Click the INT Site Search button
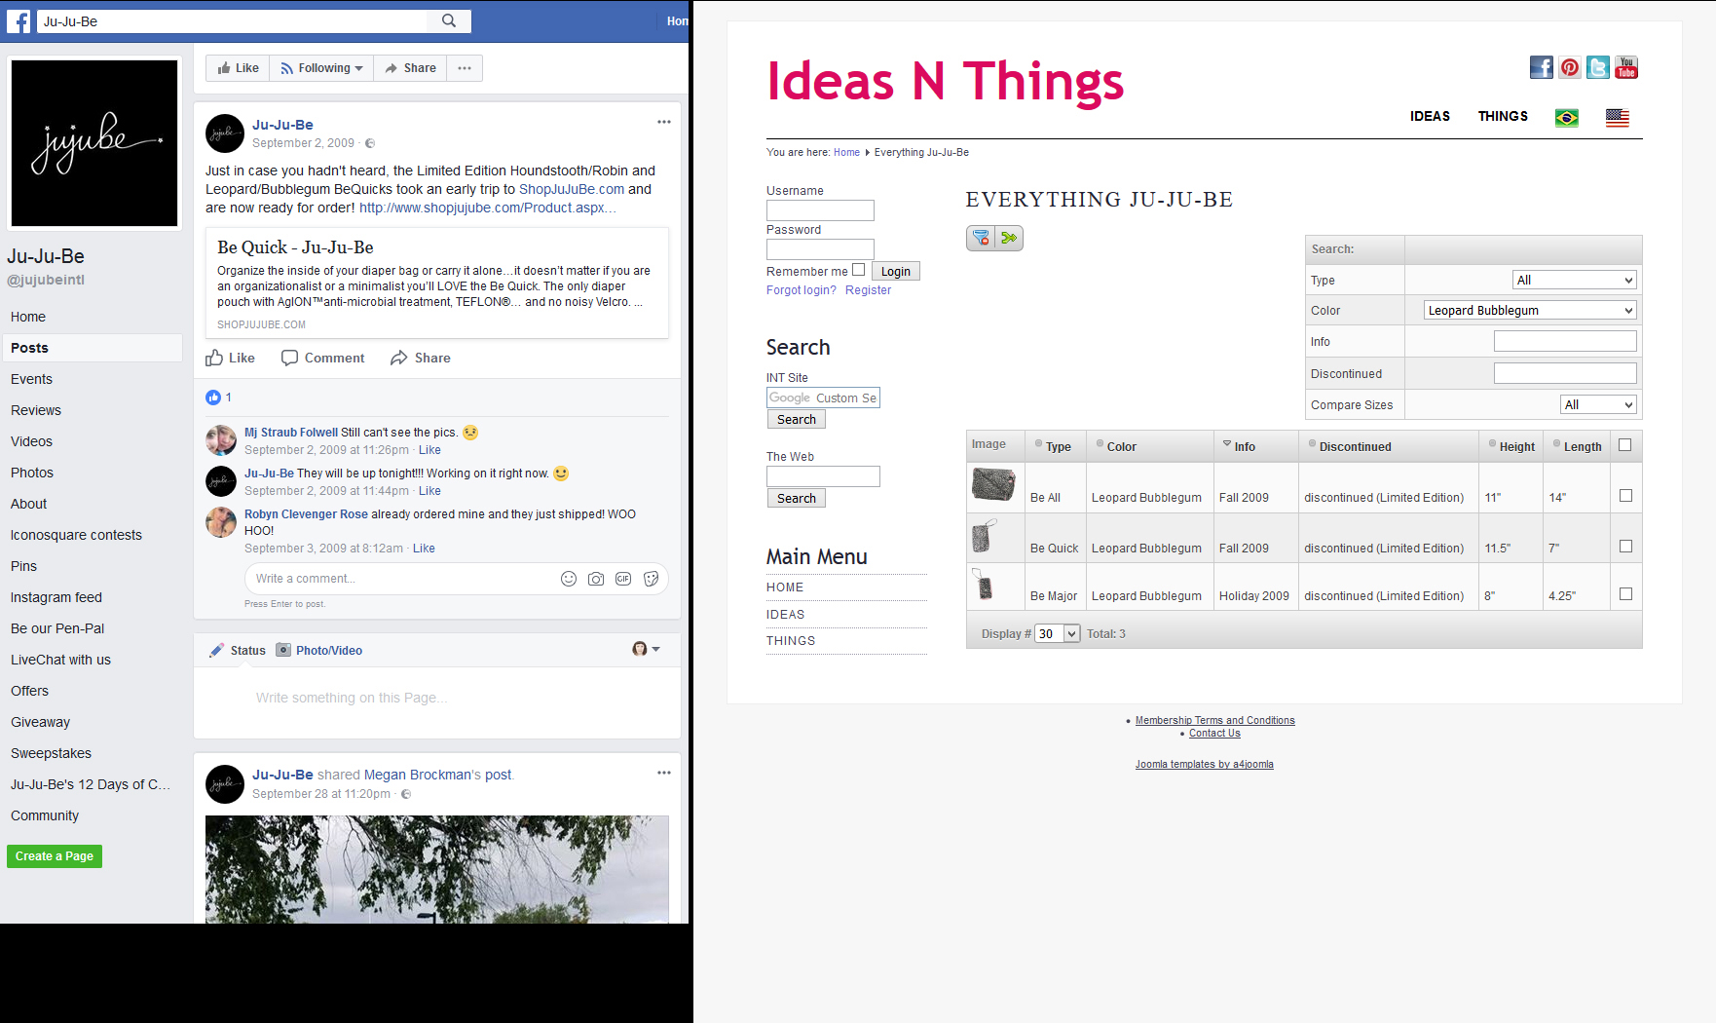Image resolution: width=1716 pixels, height=1023 pixels. click(x=797, y=420)
